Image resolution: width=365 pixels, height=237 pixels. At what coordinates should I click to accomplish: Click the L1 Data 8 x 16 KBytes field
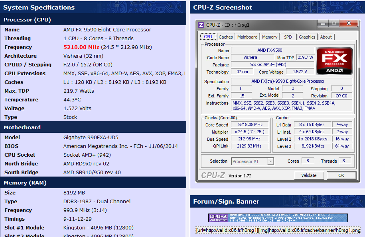click(x=313, y=124)
